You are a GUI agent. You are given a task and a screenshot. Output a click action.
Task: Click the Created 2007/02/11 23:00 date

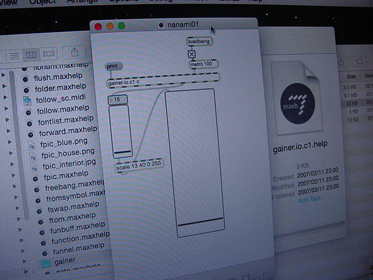[x=318, y=173]
